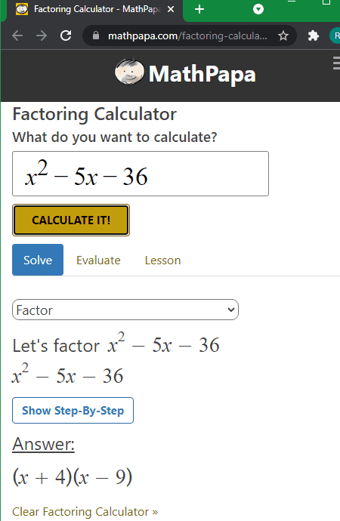Open the Lesson tab
The height and width of the screenshot is (521, 340).
[x=163, y=260]
